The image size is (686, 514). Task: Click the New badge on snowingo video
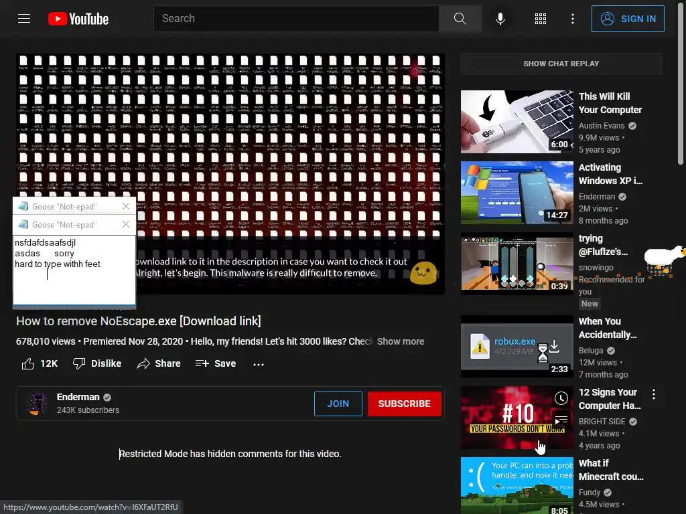tap(590, 303)
